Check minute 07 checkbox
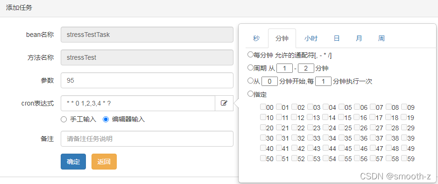Screen dimensions: 438x184 click(373, 106)
